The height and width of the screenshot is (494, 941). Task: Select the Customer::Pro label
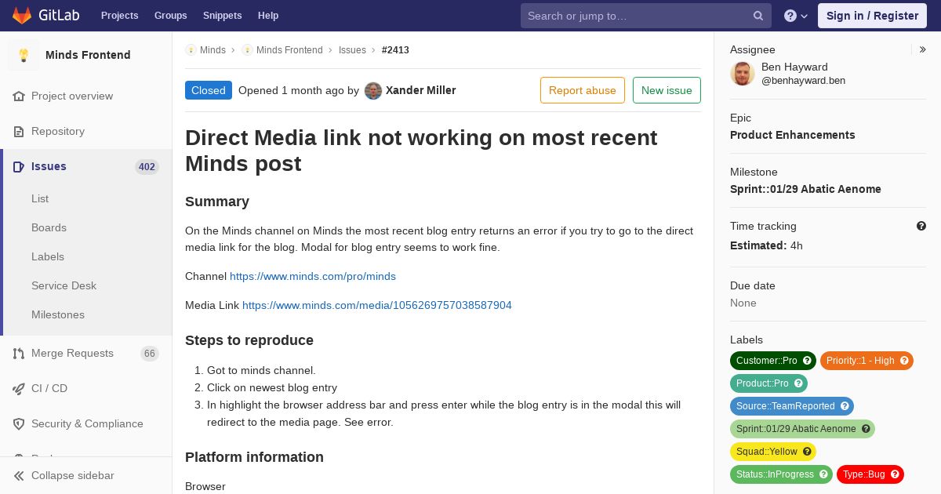coord(766,361)
